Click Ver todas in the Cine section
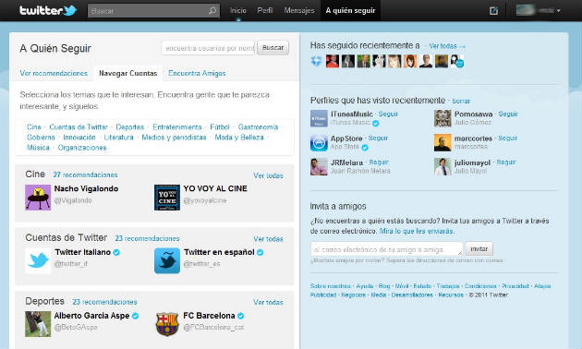This screenshot has height=349, width=582. click(x=268, y=175)
